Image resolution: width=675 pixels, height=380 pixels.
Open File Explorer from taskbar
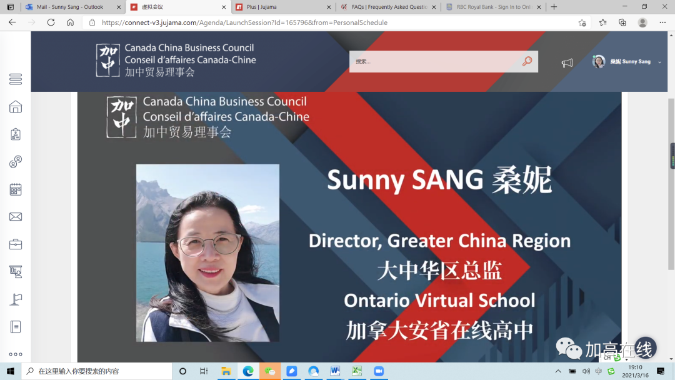coord(226,371)
